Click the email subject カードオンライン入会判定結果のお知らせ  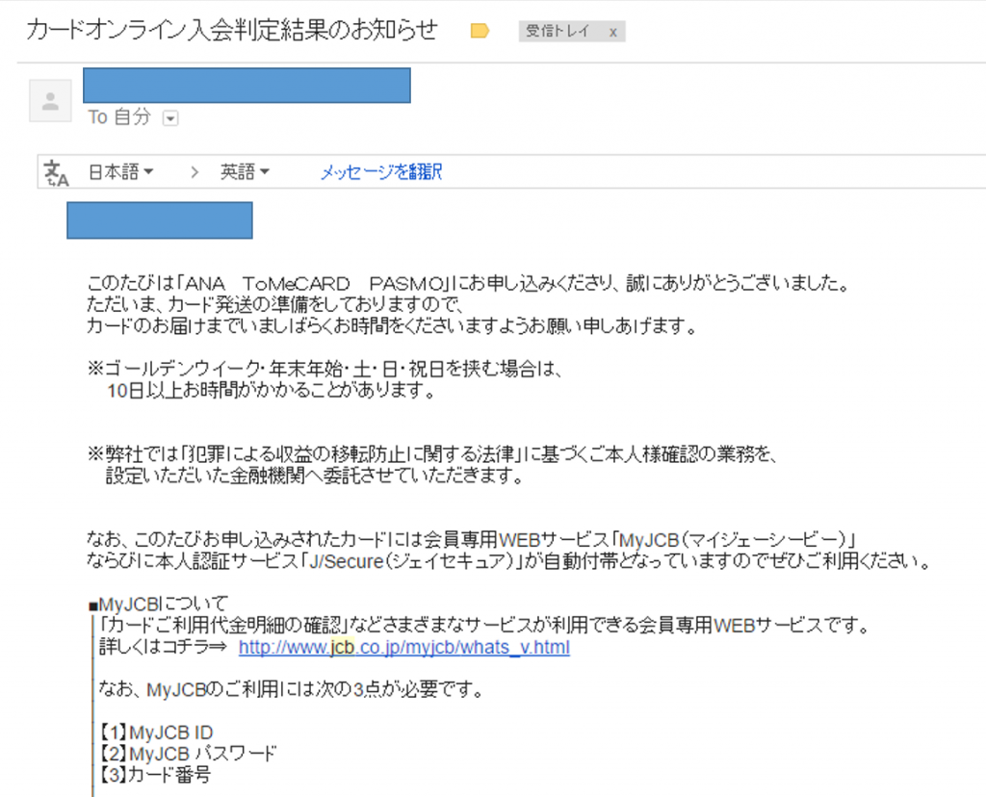pos(232,30)
